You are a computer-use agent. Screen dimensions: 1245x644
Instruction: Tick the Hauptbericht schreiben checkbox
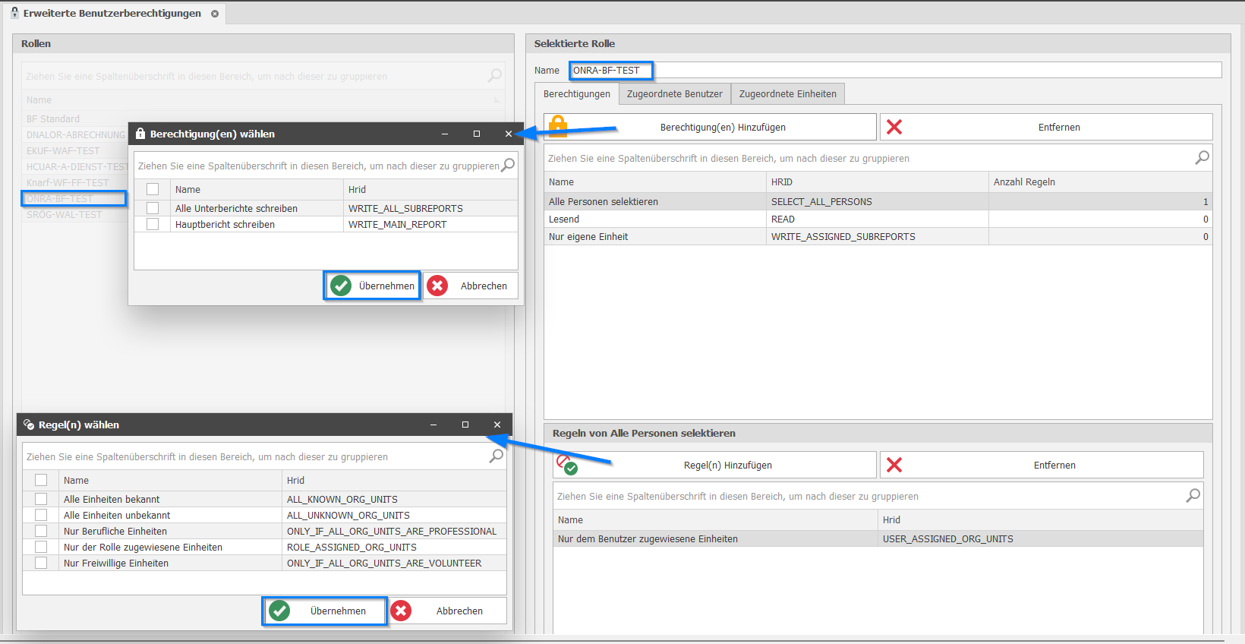pyautogui.click(x=153, y=224)
